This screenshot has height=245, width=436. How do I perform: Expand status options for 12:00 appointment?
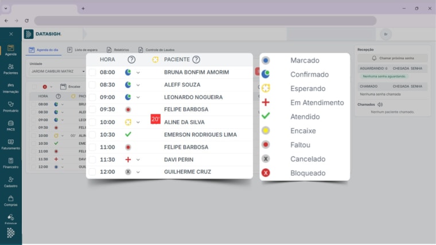(138, 172)
